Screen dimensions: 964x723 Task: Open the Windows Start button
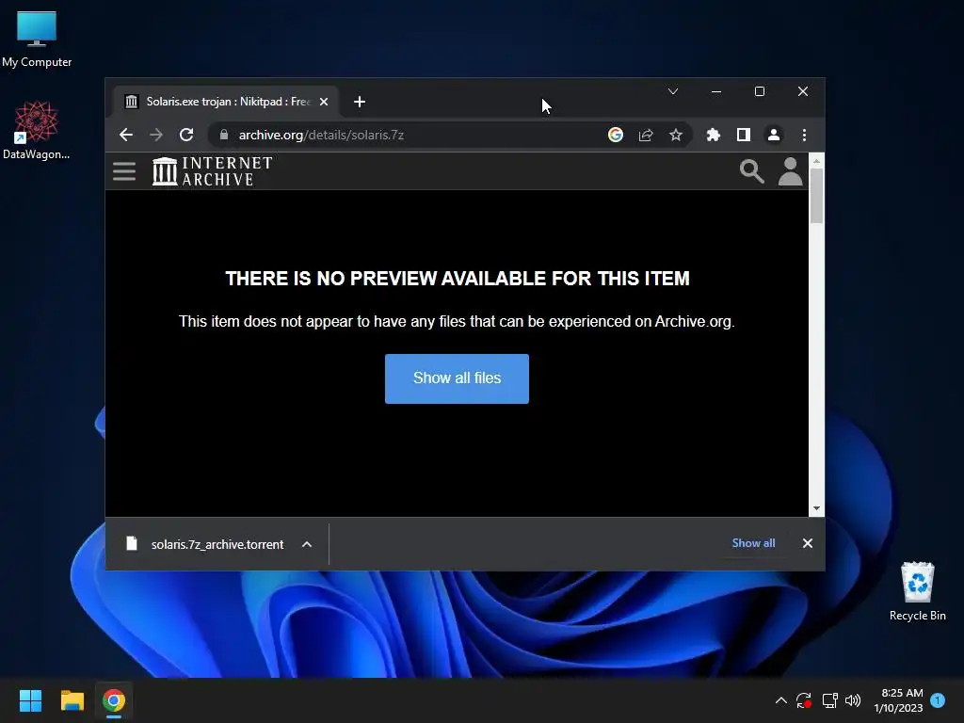[30, 700]
